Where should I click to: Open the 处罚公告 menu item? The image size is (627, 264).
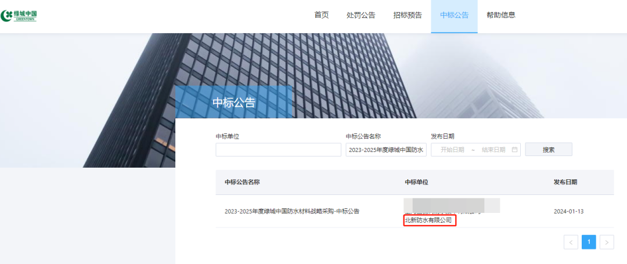pyautogui.click(x=361, y=15)
